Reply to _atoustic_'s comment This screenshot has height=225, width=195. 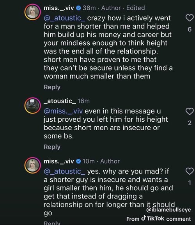click(52, 147)
